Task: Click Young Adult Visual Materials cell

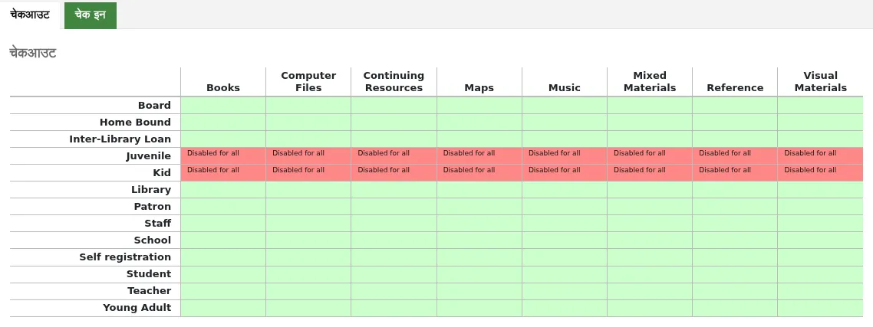Action: 820,308
